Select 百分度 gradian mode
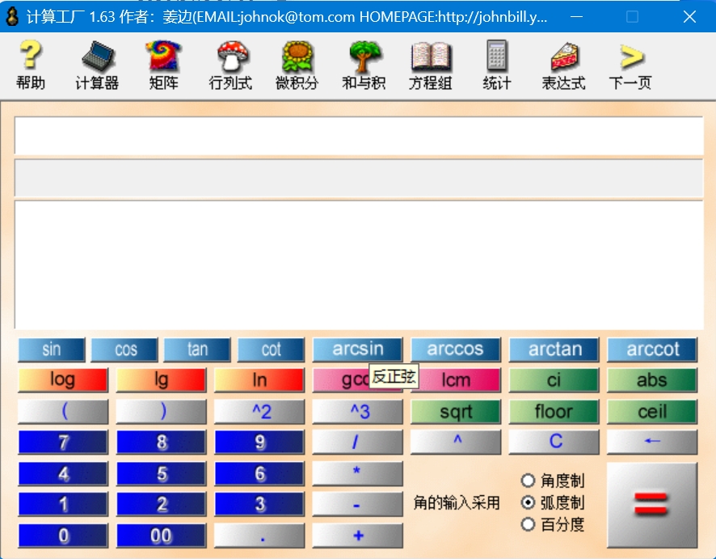Screen dimensions: 716x559 coord(529,523)
